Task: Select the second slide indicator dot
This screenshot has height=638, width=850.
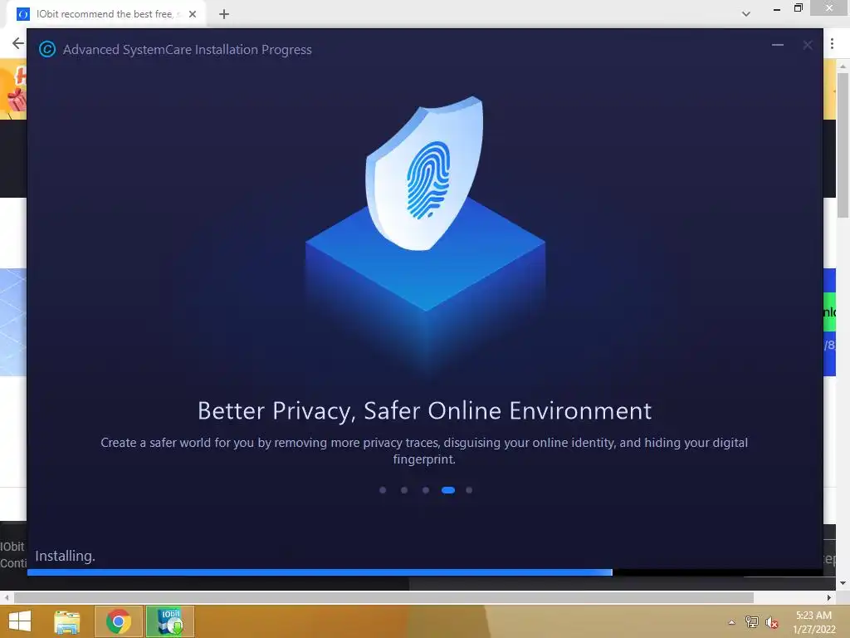Action: coord(404,490)
